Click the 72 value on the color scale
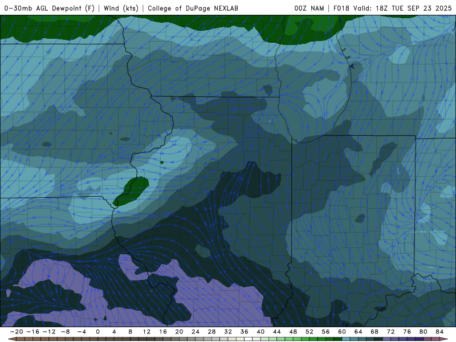456x342 pixels. coord(391,332)
